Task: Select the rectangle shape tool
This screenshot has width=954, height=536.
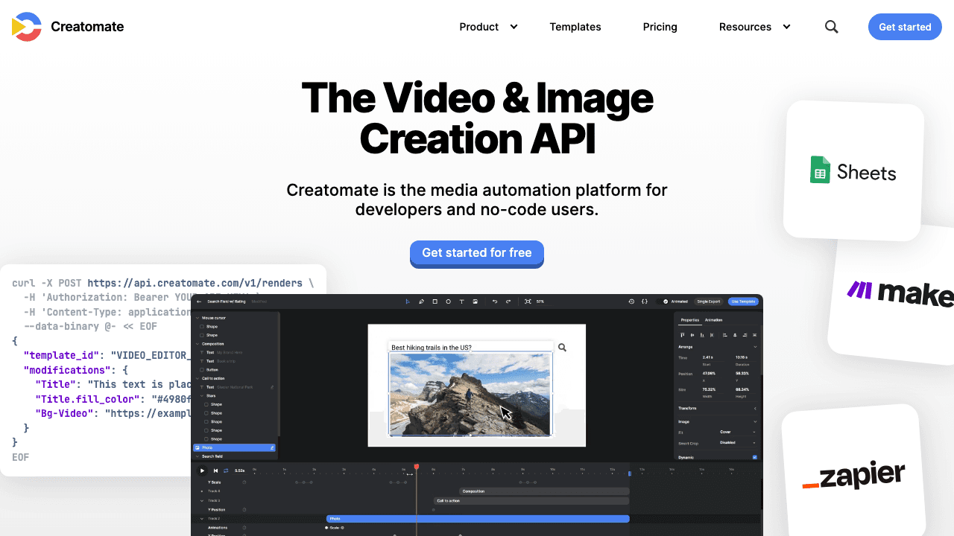Action: [435, 301]
